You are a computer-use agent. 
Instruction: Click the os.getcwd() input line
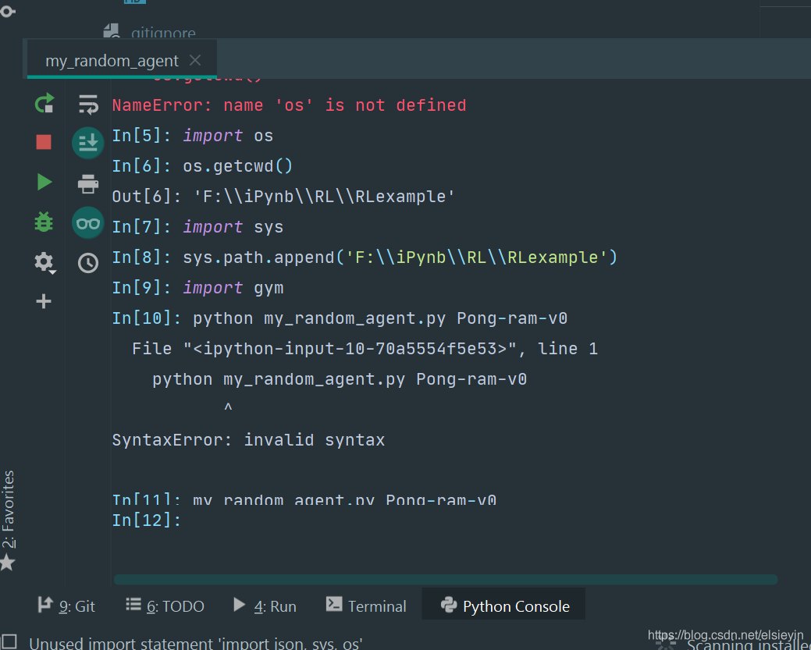pyautogui.click(x=203, y=166)
